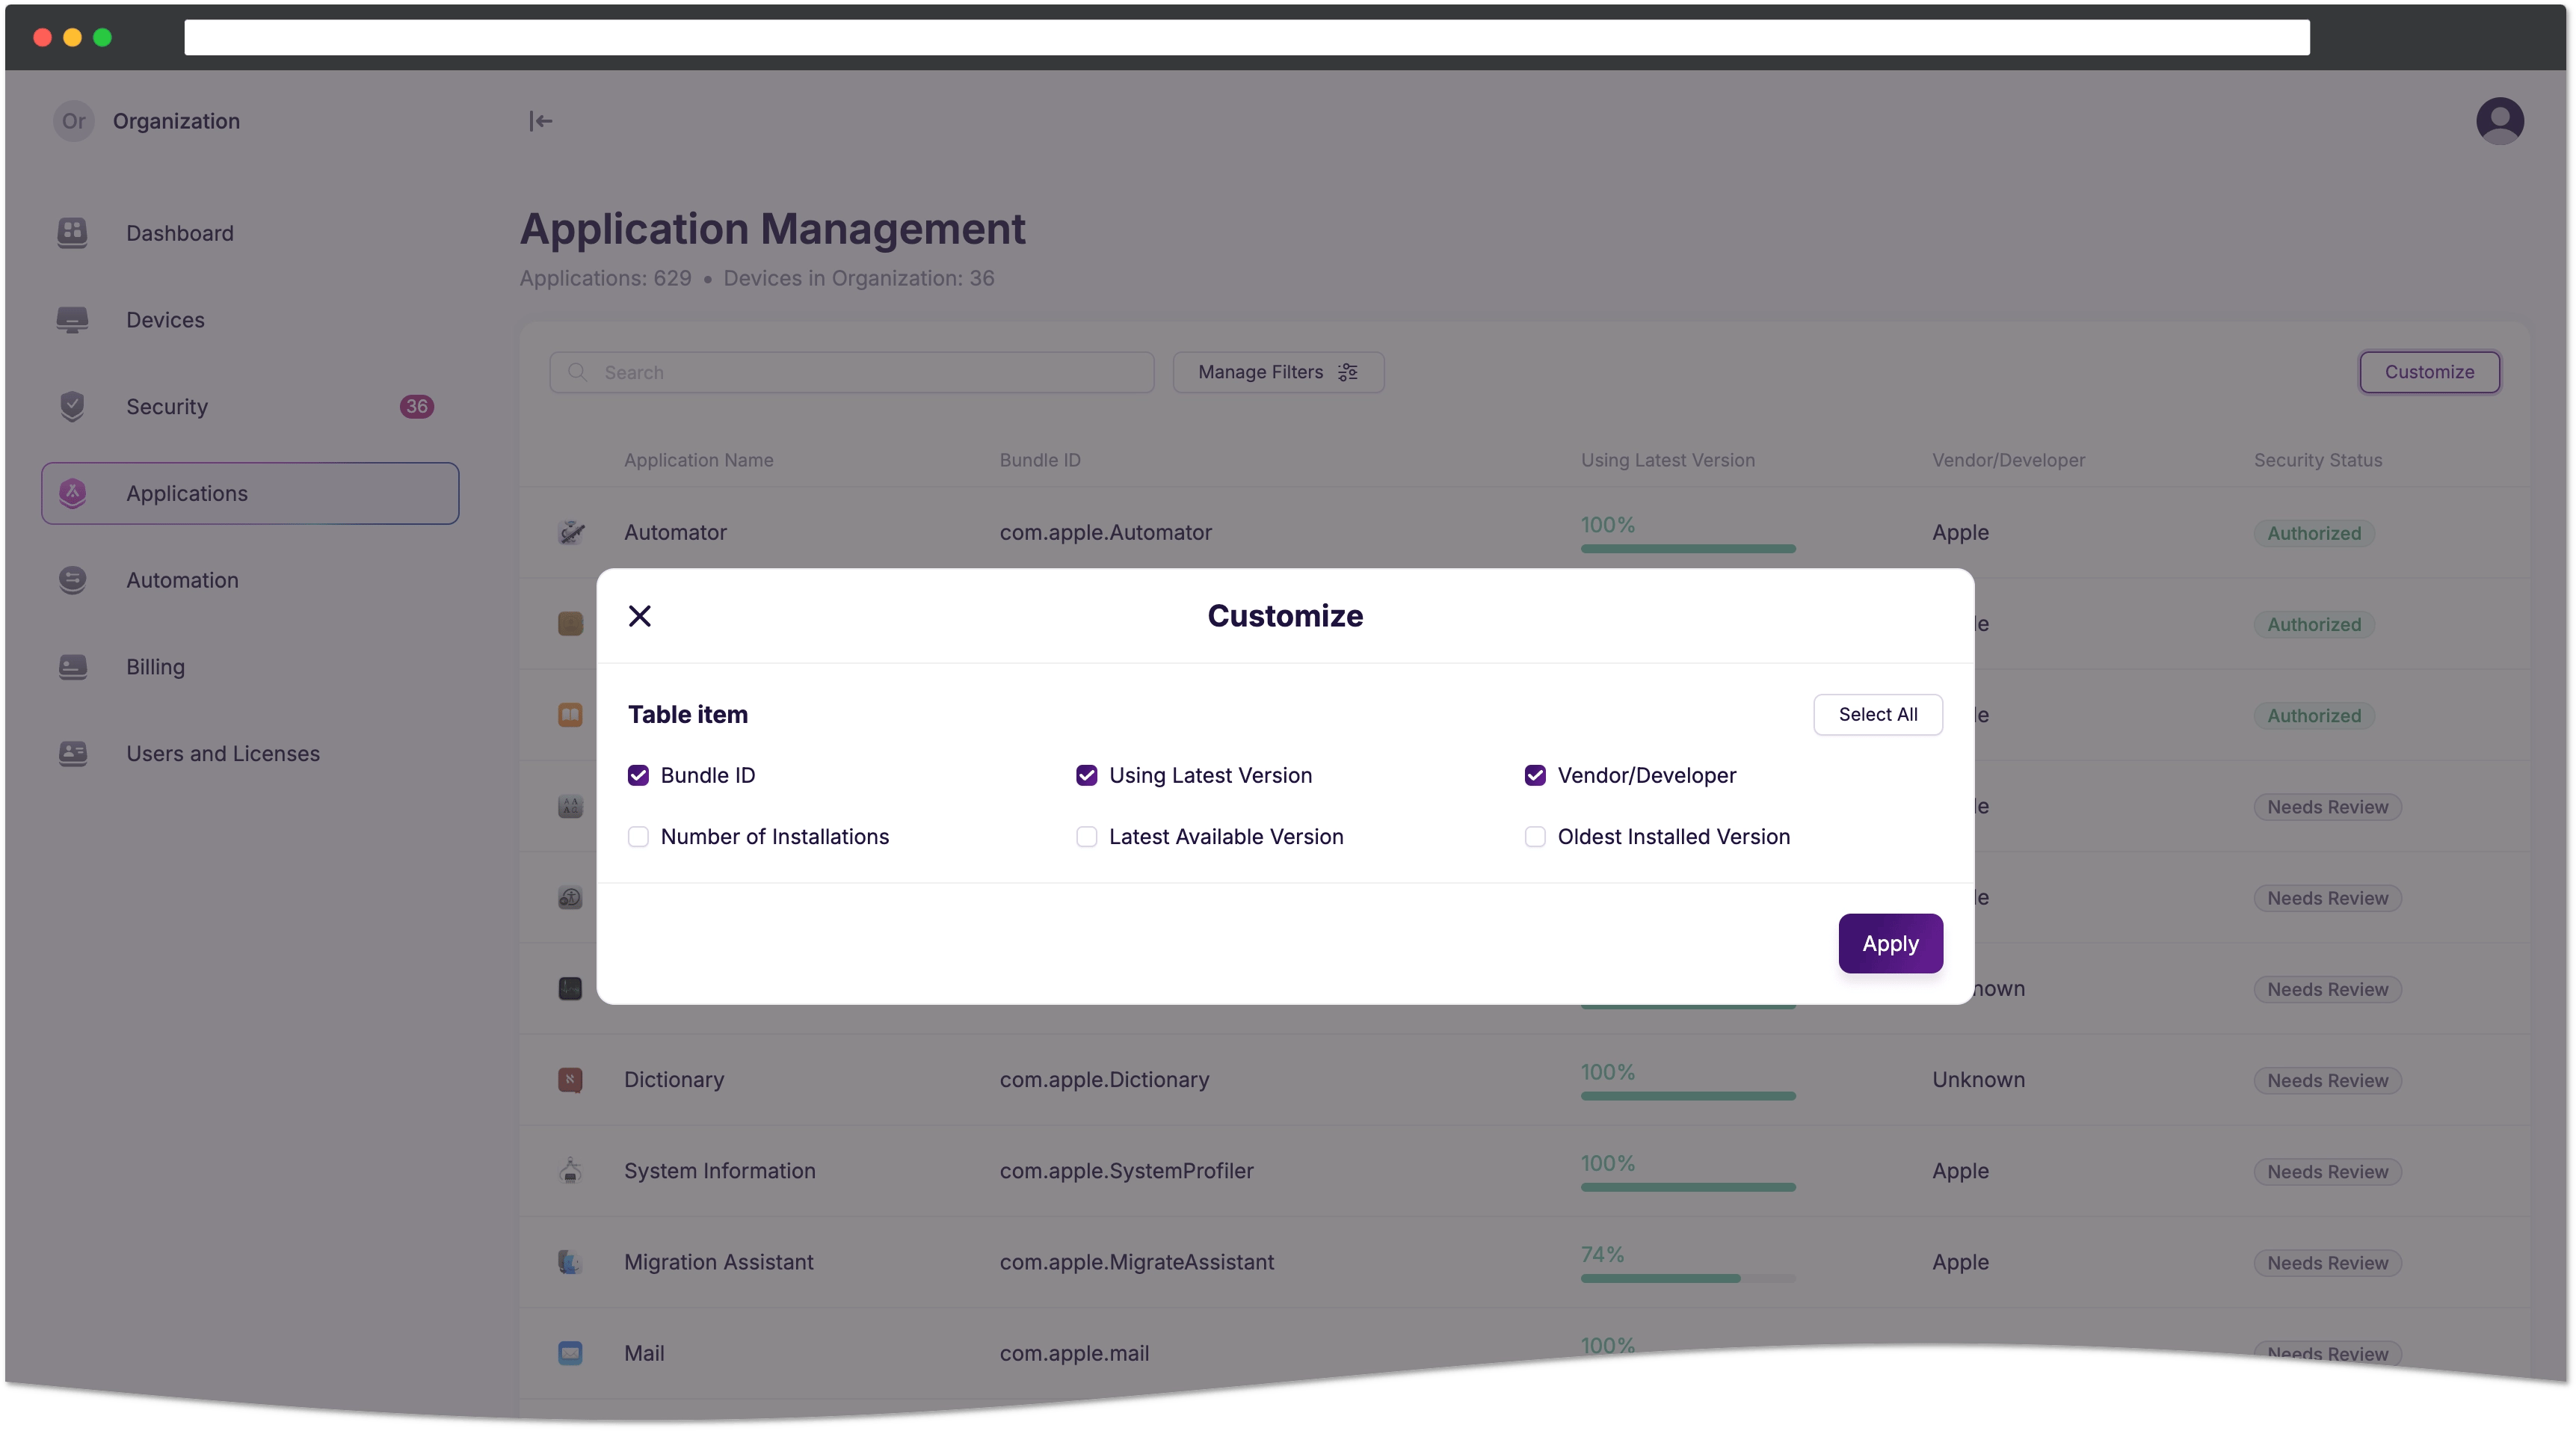Click Automator's 100% version progress bar
The width and height of the screenshot is (2576, 1431).
click(1687, 548)
